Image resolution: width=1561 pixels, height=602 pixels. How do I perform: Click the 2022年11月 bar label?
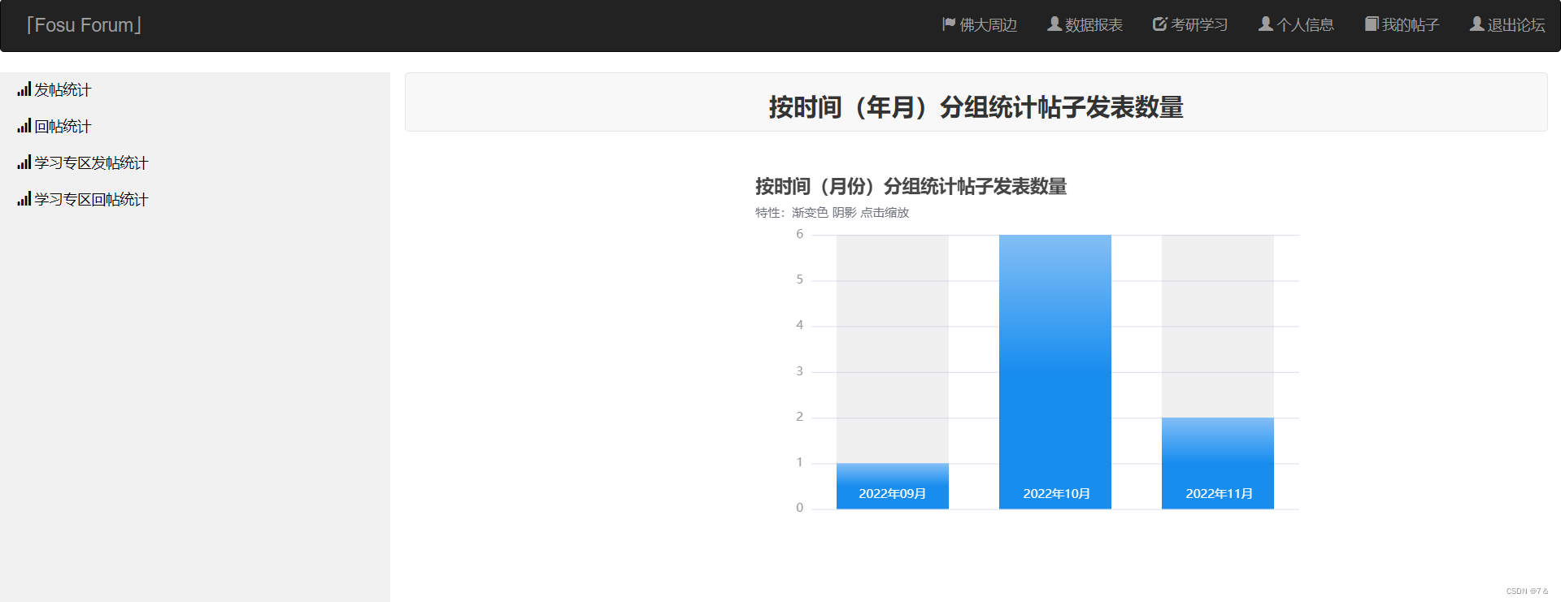pos(1219,494)
